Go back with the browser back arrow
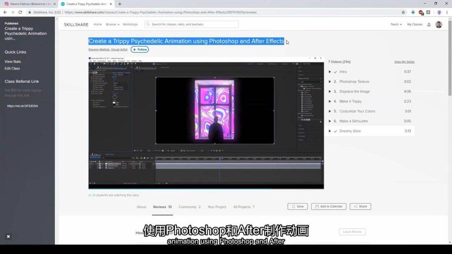Screen dimensions: 452x254 5,12
